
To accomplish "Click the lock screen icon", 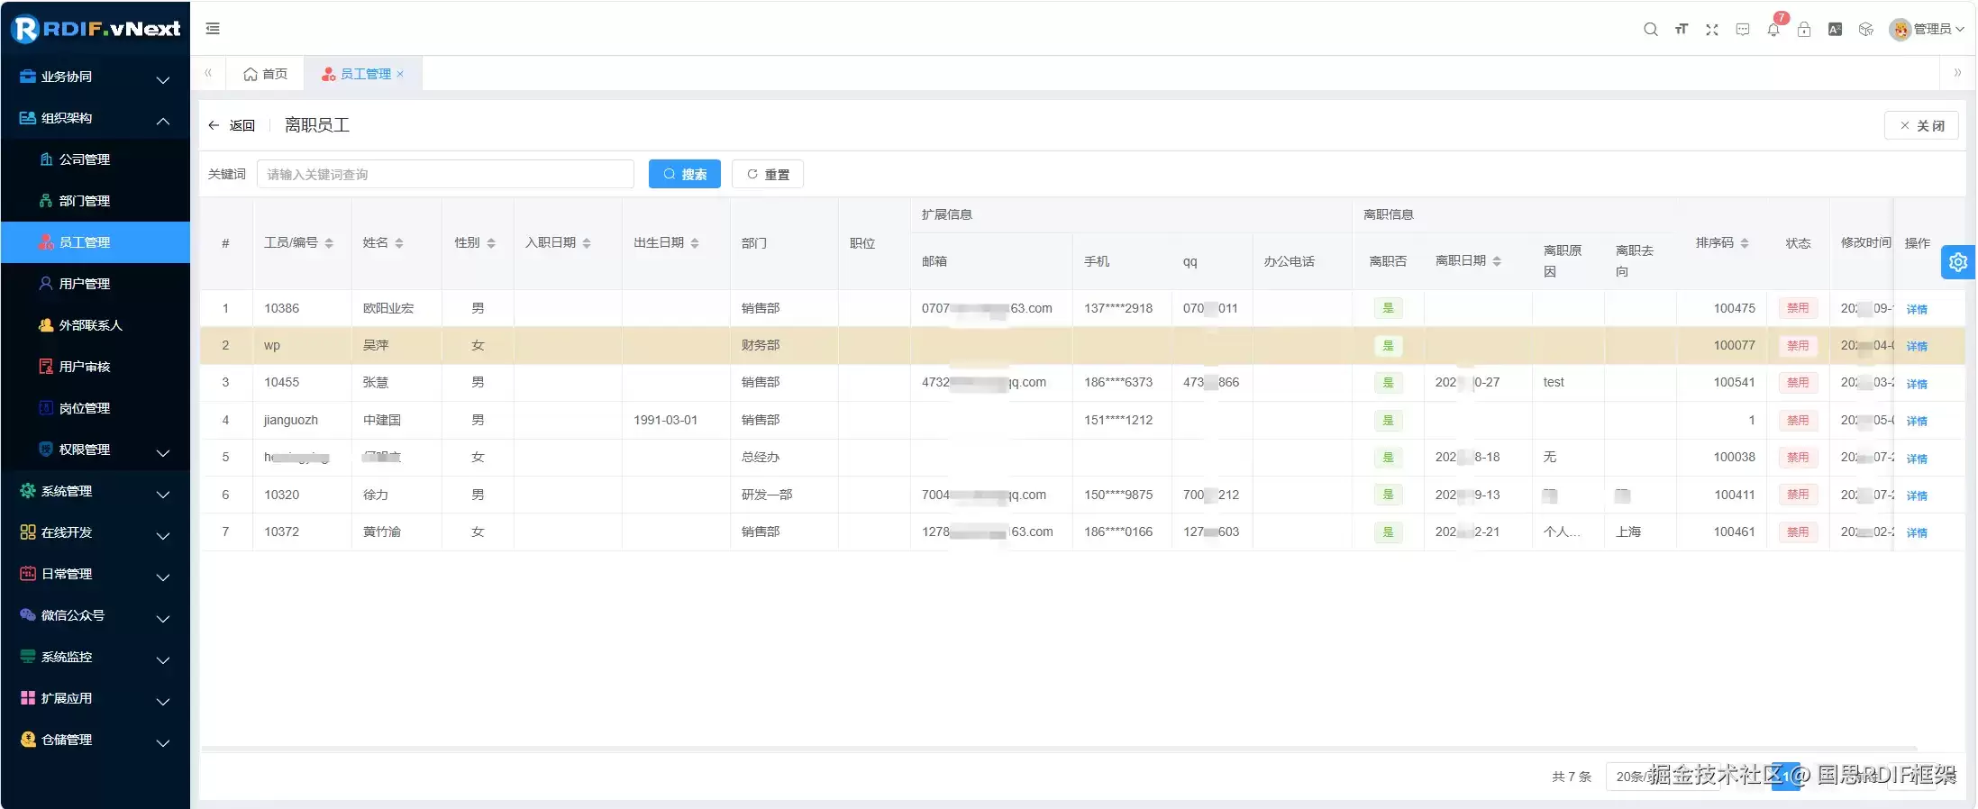I will pos(1804,29).
